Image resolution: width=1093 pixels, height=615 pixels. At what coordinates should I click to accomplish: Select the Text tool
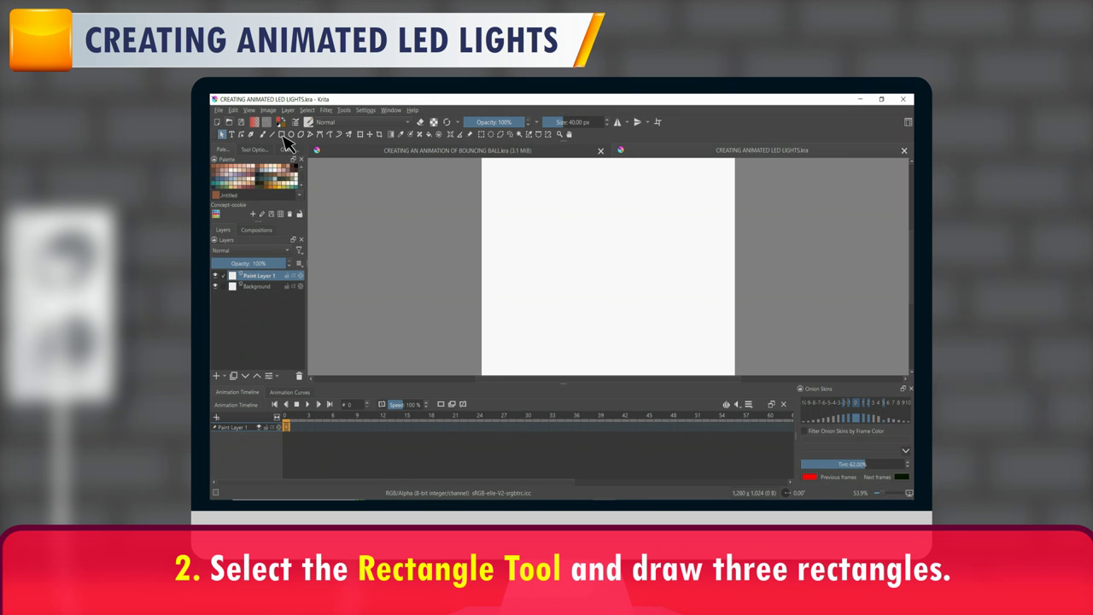click(x=231, y=134)
